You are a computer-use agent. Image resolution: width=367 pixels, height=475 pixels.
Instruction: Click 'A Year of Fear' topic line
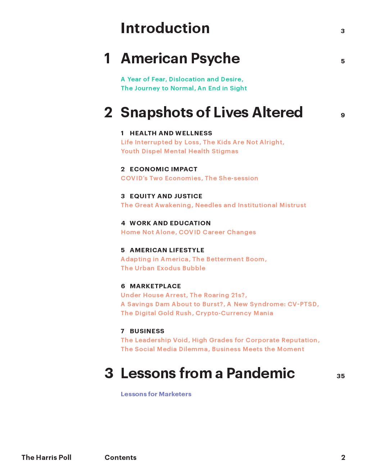[182, 79]
